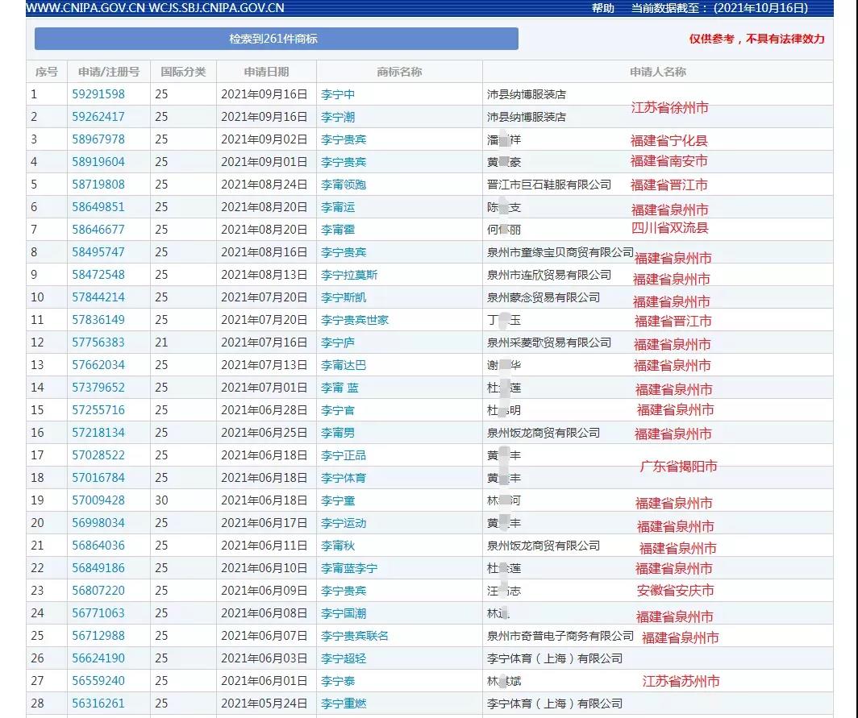The image size is (858, 718).
Task: Click the 申请日期 column header
Action: (x=266, y=72)
